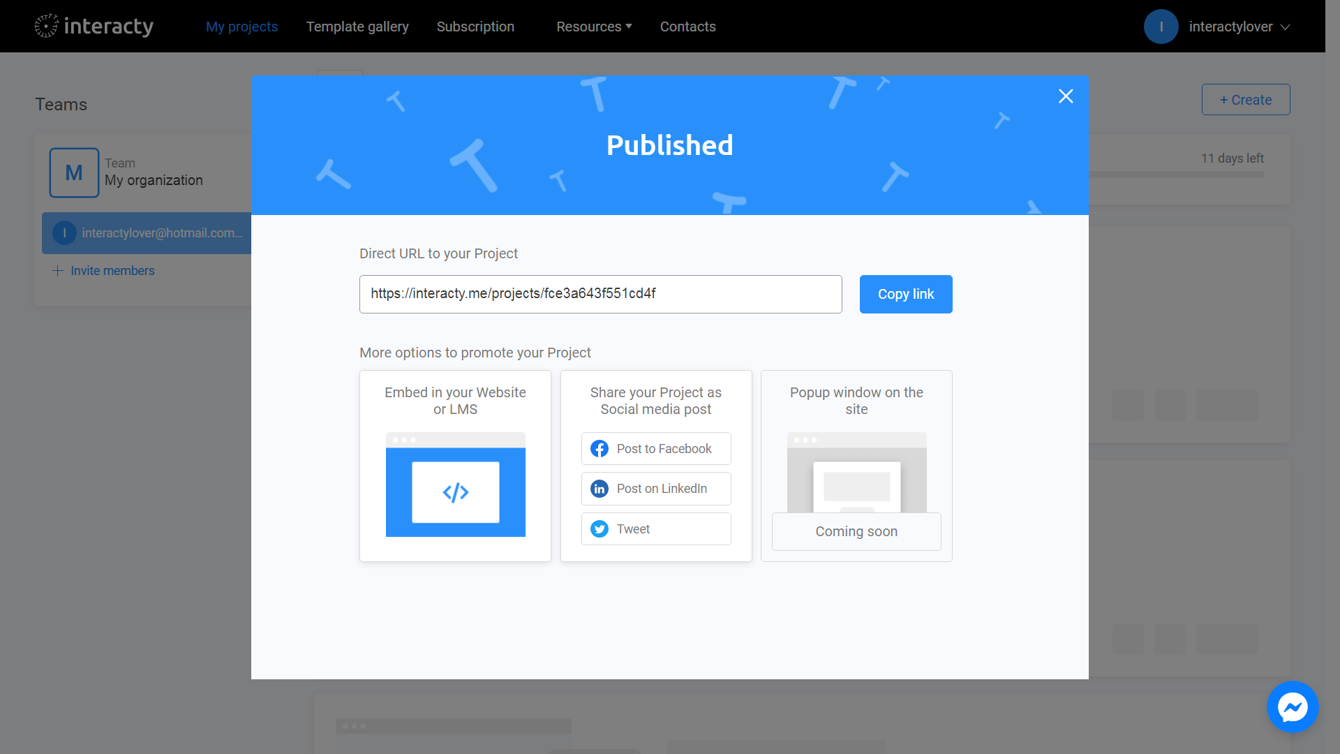
Task: Click the close X icon on modal
Action: click(x=1066, y=96)
